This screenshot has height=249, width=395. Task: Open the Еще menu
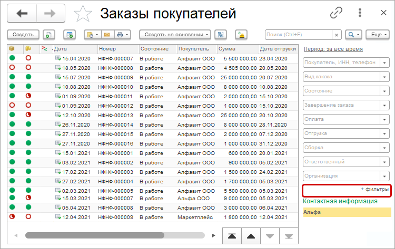coord(378,35)
